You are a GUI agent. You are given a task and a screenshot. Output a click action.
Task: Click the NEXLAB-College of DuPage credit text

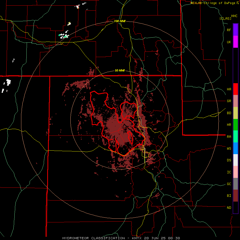(213, 3)
